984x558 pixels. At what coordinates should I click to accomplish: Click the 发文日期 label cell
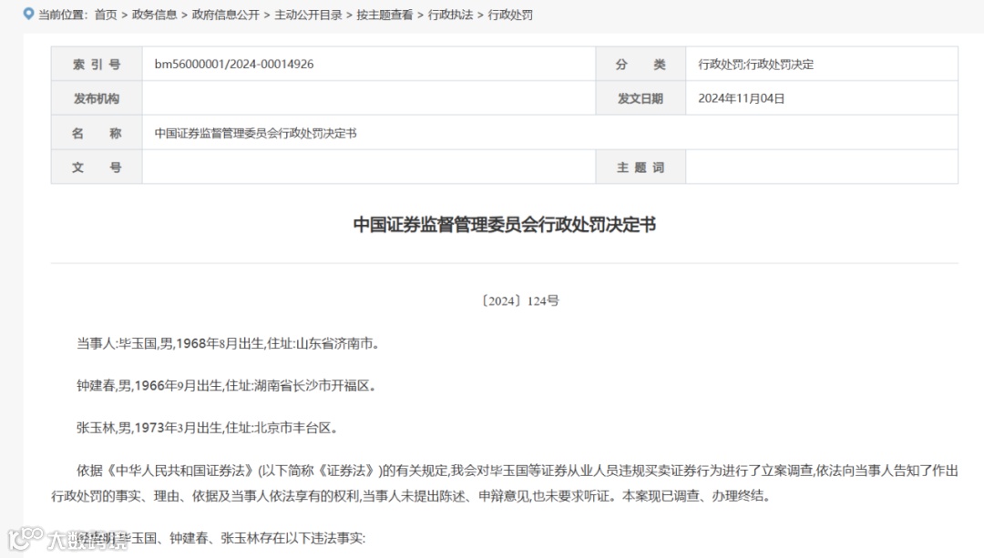[641, 97]
